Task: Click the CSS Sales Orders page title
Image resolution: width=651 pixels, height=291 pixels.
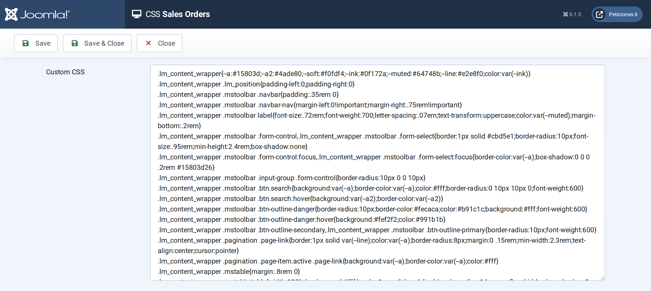Action: click(x=178, y=14)
